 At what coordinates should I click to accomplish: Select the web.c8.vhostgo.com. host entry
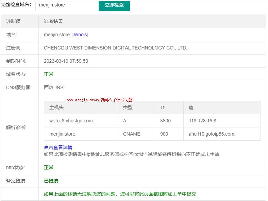(71, 121)
